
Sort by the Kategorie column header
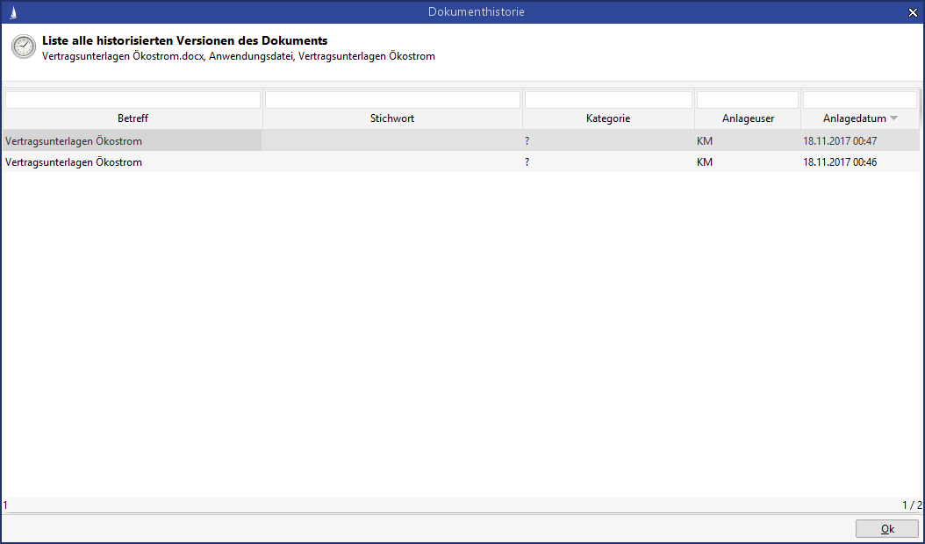608,118
